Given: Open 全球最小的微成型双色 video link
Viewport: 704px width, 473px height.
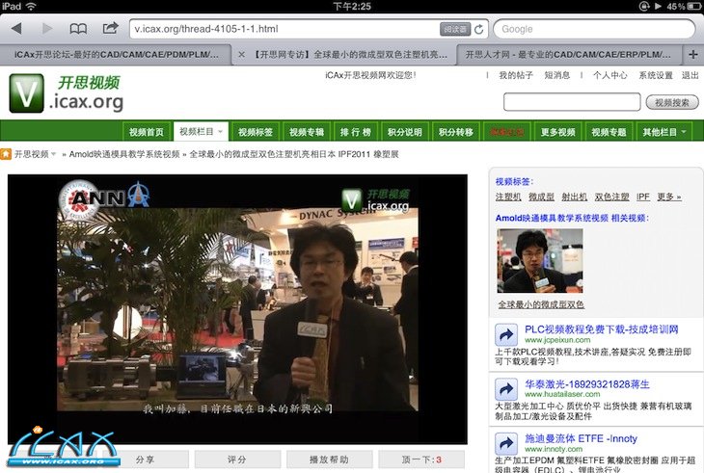Looking at the screenshot, I should tap(541, 304).
